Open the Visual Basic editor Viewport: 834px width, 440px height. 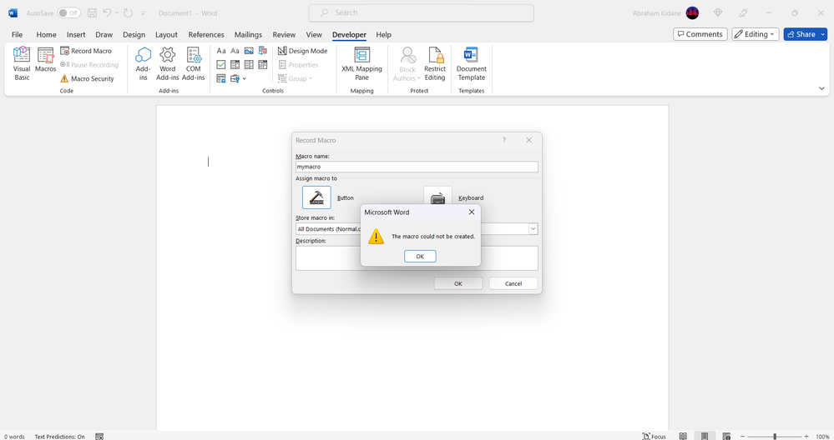click(x=22, y=63)
